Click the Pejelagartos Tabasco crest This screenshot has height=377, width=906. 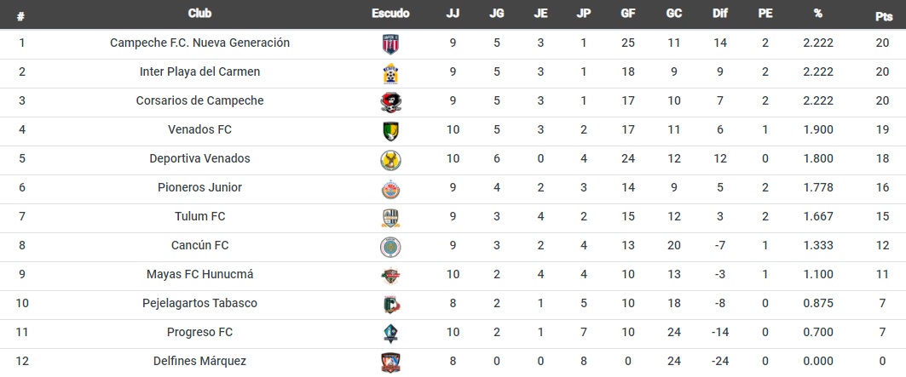(x=390, y=305)
